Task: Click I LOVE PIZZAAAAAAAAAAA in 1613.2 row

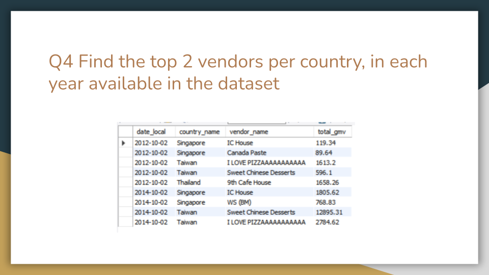Action: coord(266,163)
